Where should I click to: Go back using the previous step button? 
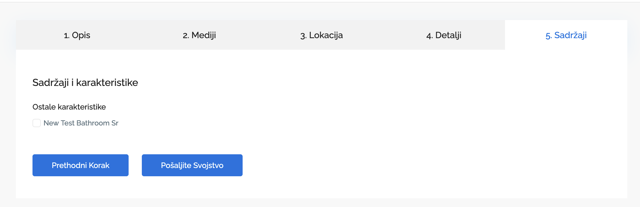click(x=80, y=165)
